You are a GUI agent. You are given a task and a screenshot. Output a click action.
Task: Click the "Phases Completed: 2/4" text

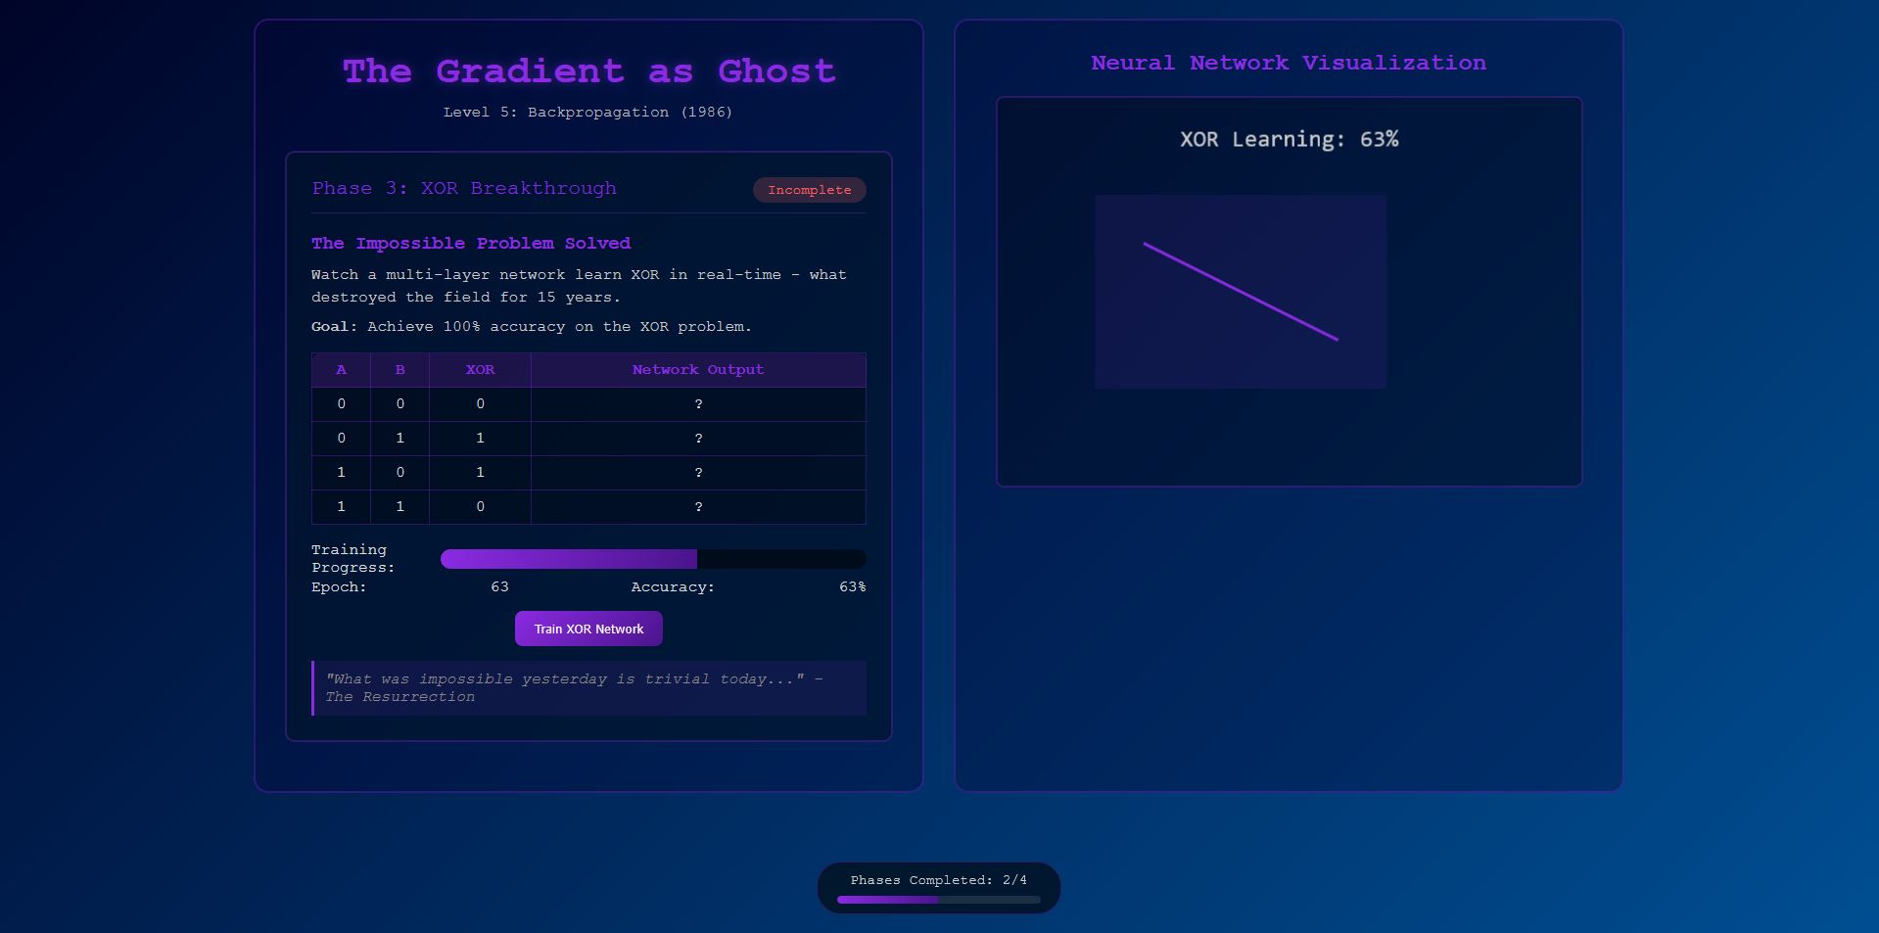[938, 880]
